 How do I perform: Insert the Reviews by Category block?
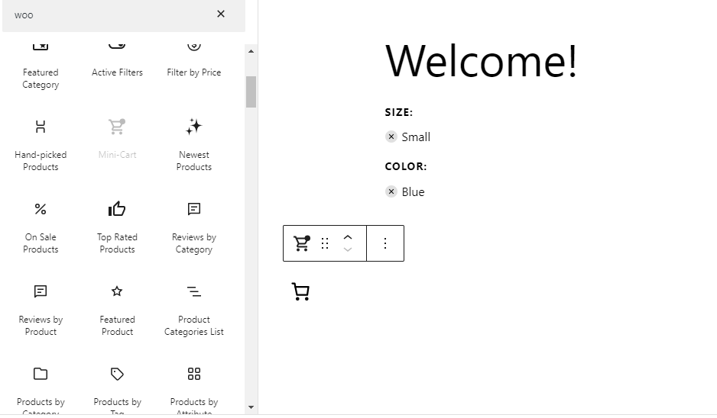pos(193,227)
